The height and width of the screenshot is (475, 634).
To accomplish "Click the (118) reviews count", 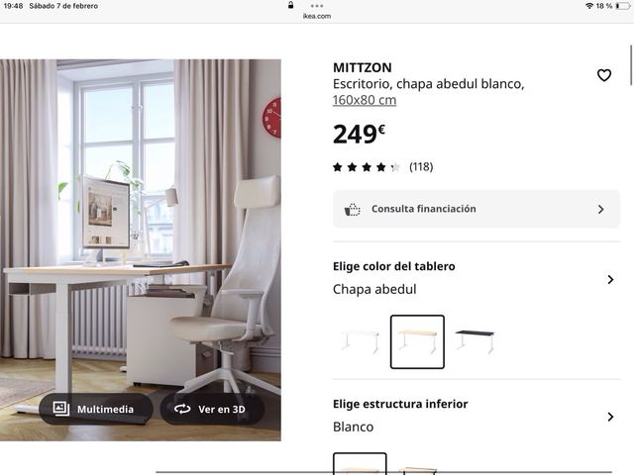I will click(421, 167).
